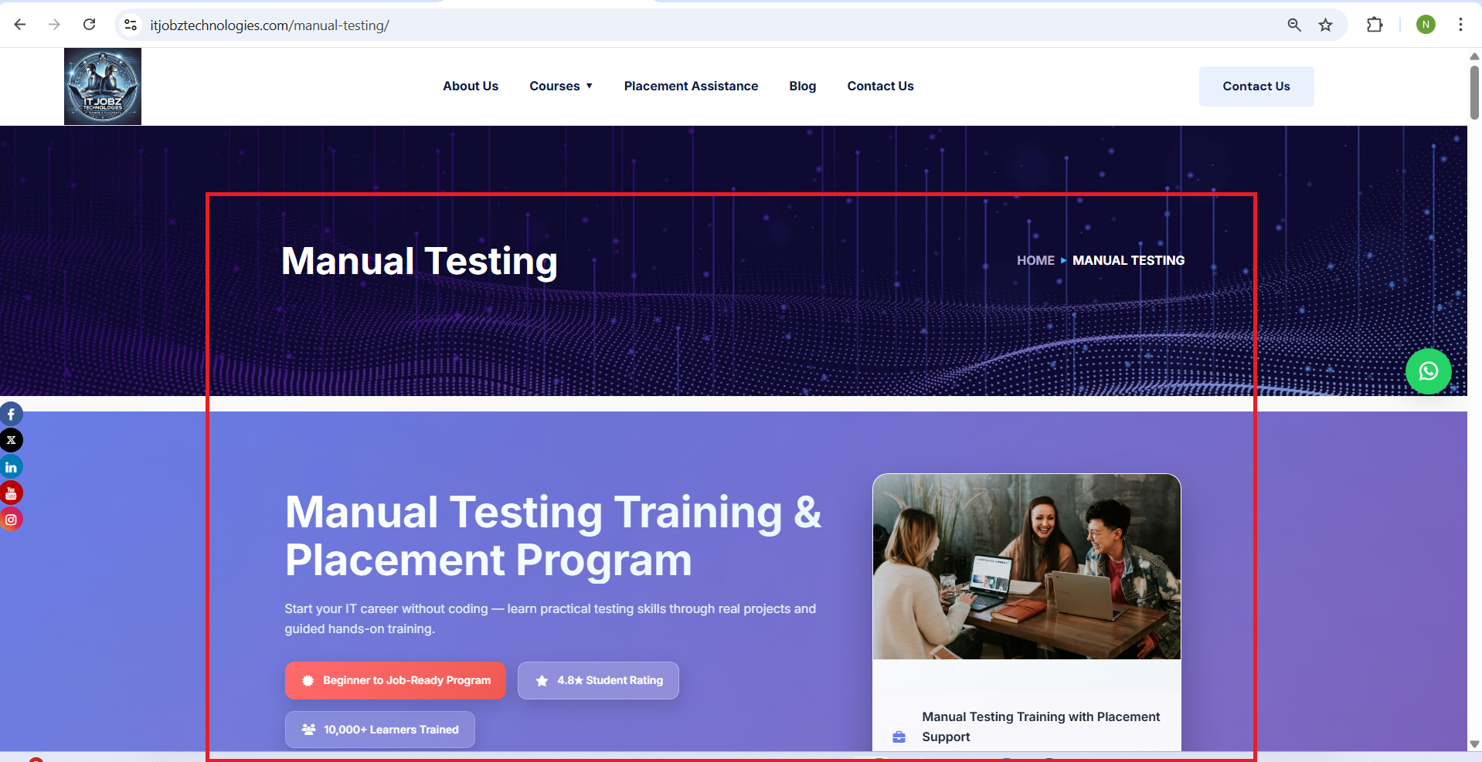
Task: Click the highlighted Contact Us button
Action: point(1256,86)
